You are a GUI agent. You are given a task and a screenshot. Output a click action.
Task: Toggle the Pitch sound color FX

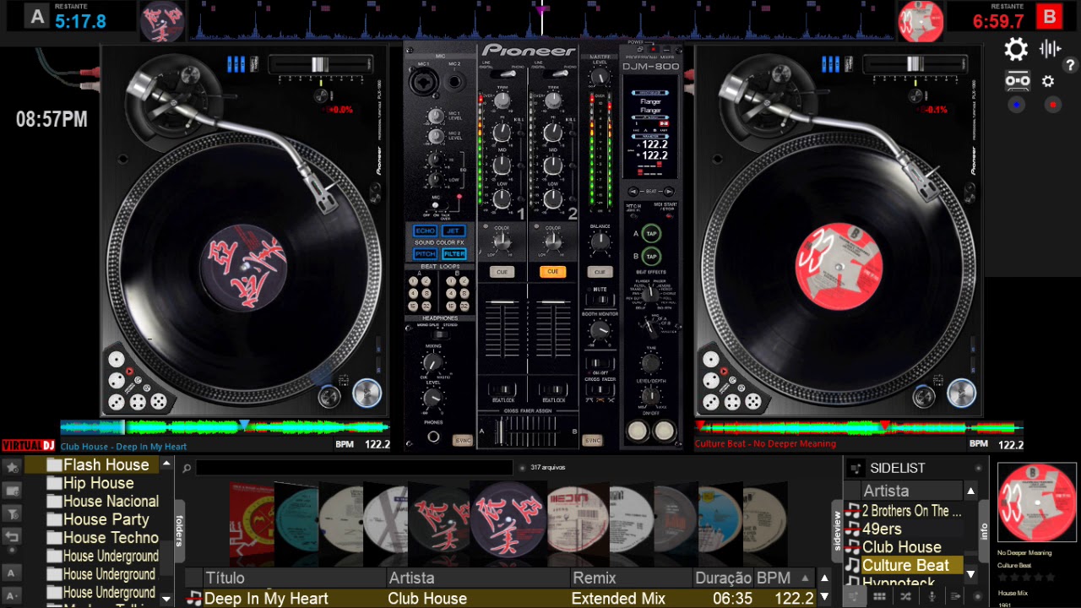pyautogui.click(x=425, y=253)
